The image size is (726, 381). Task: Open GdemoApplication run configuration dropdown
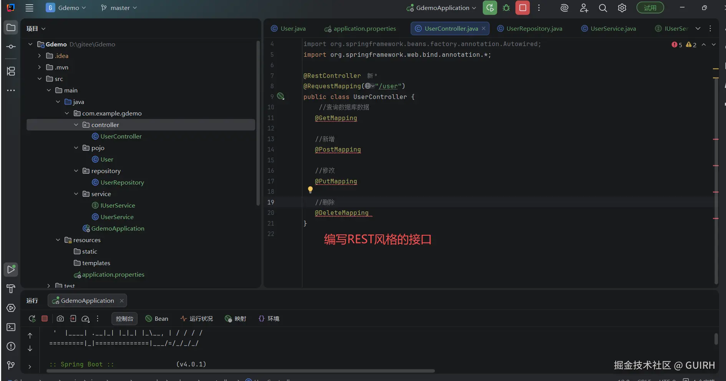[x=441, y=8]
